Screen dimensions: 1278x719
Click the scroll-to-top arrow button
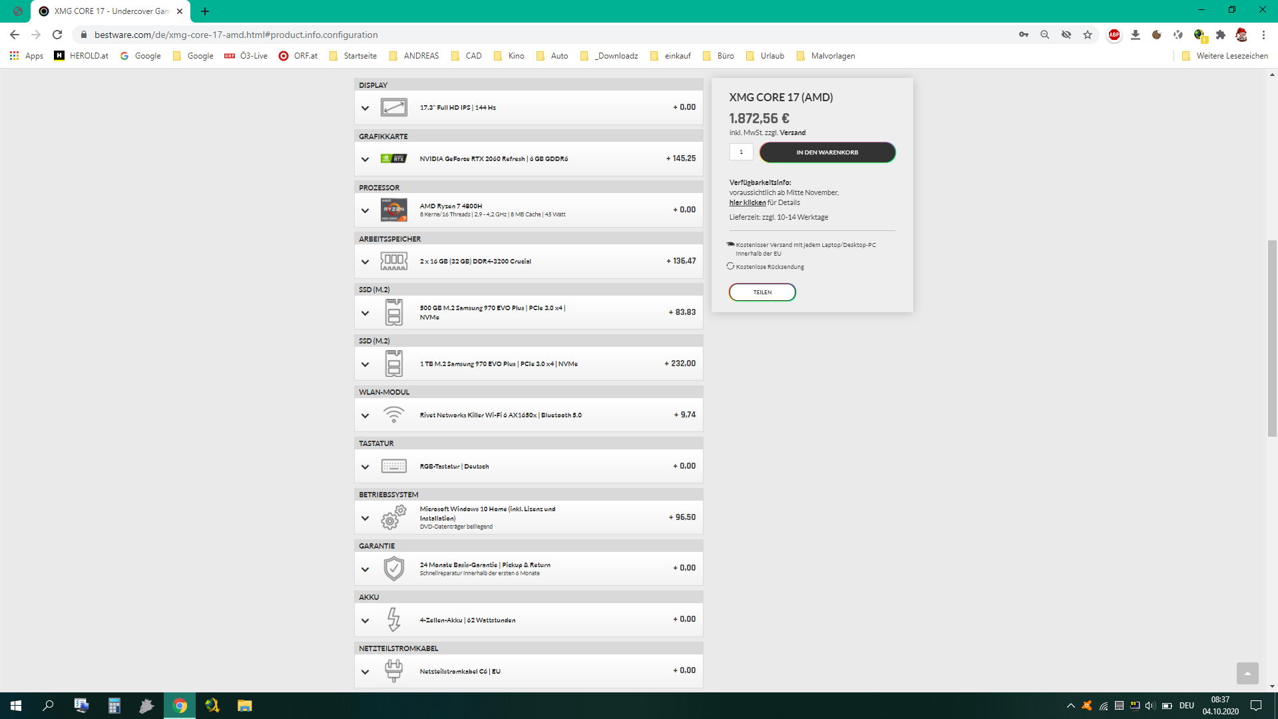pyautogui.click(x=1247, y=673)
